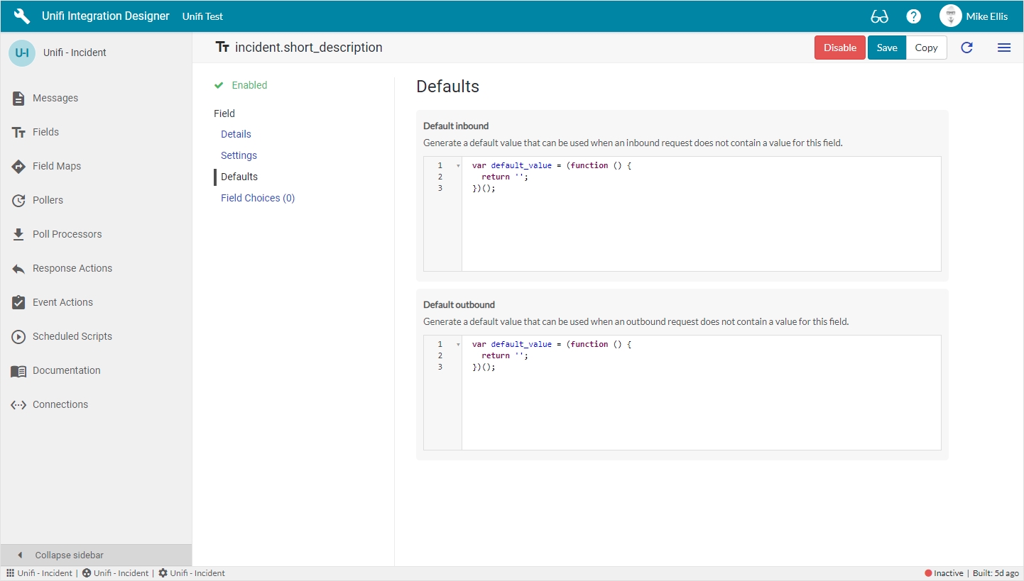Click Mike Ellis user avatar
The width and height of the screenshot is (1024, 581).
[950, 16]
